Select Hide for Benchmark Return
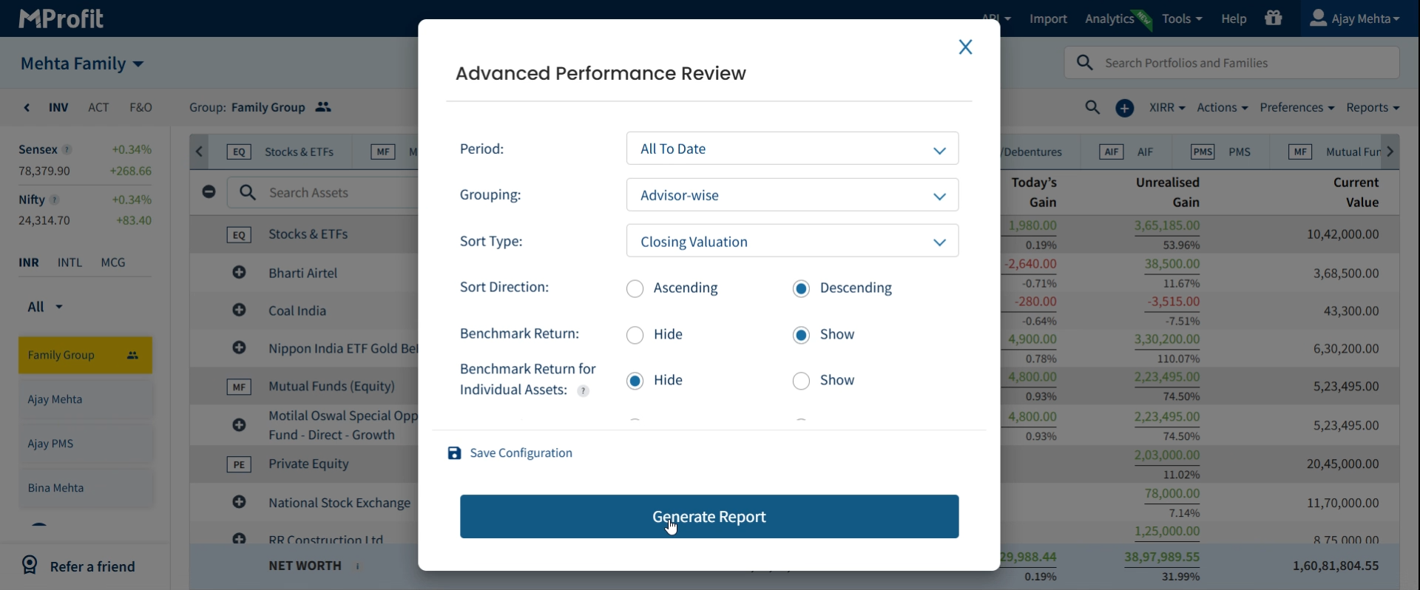The height and width of the screenshot is (590, 1420). (x=635, y=335)
